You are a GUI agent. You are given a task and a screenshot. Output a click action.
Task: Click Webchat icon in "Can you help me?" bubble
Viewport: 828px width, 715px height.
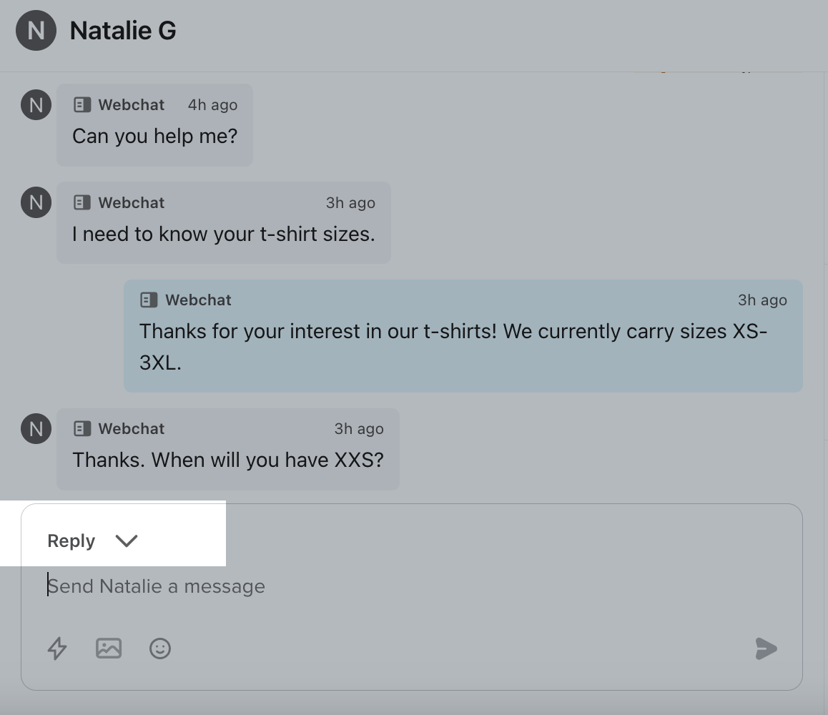(82, 105)
